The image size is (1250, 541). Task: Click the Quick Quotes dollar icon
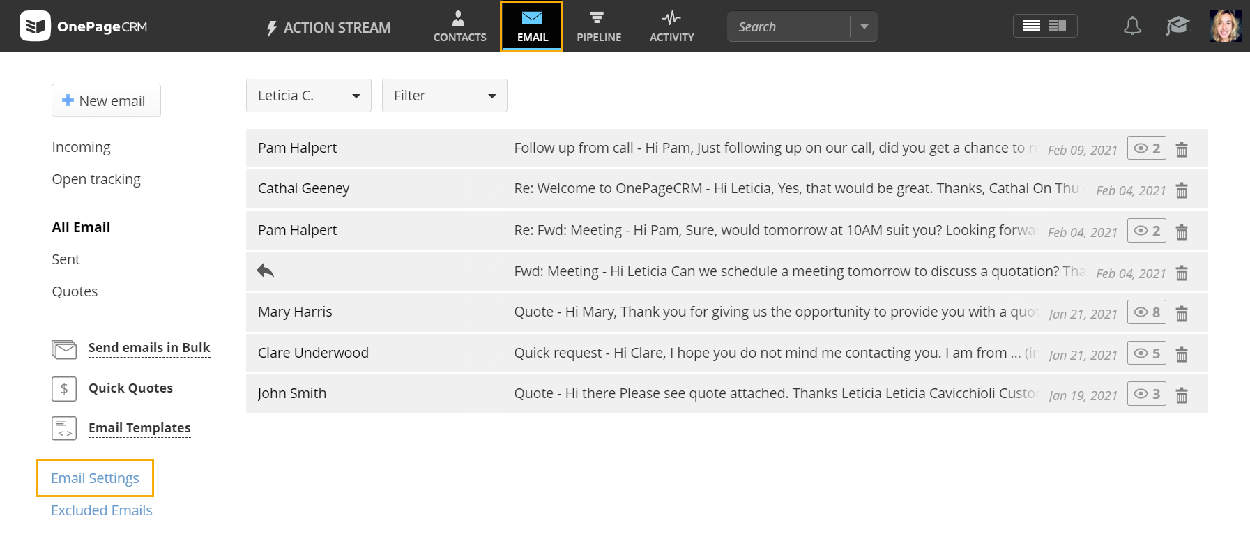(x=64, y=389)
